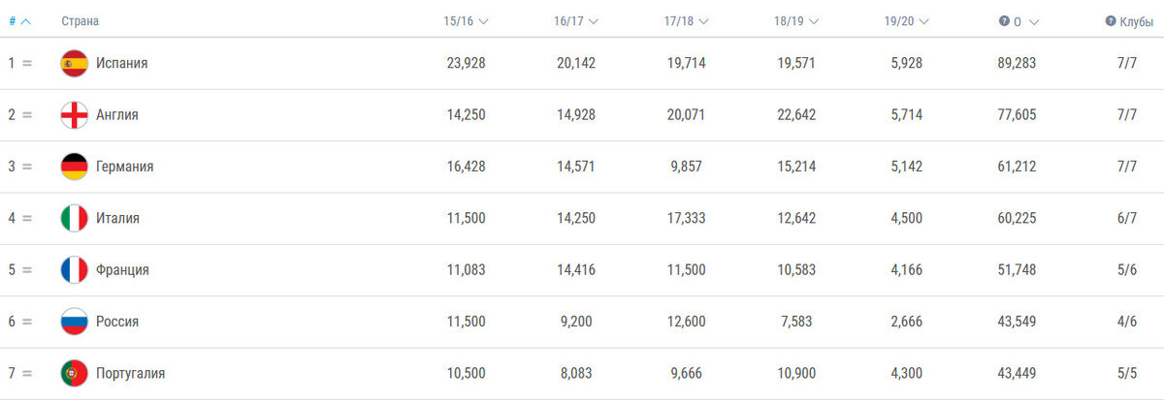The width and height of the screenshot is (1164, 400).
Task: Click the England flag icon
Action: [x=74, y=114]
